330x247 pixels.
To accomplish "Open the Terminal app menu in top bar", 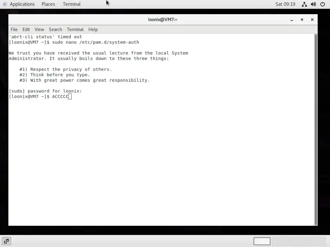I will pos(72,4).
